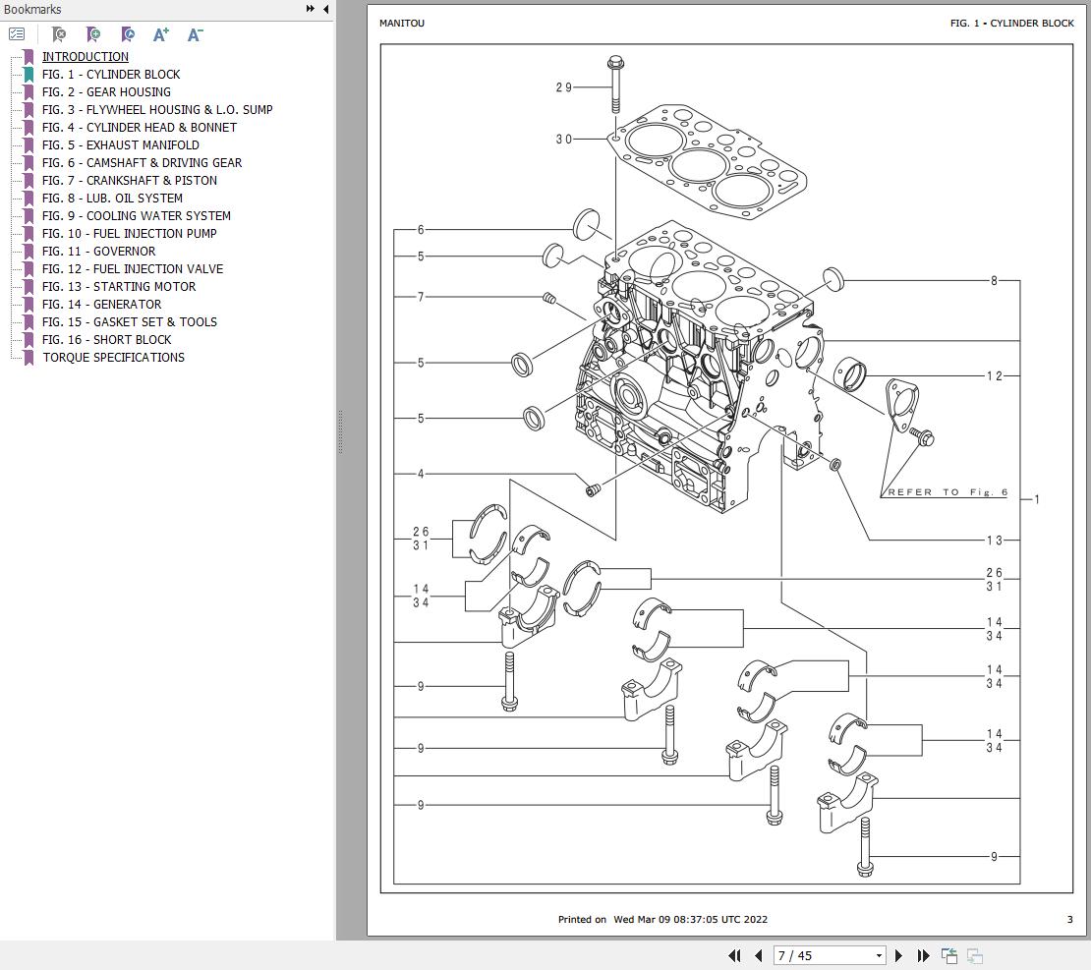Go to the next page
This screenshot has height=970, width=1091.
point(898,955)
